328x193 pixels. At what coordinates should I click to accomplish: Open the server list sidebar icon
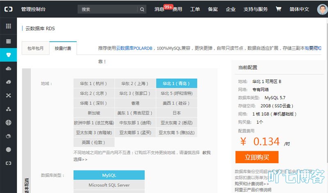[x=8, y=41]
